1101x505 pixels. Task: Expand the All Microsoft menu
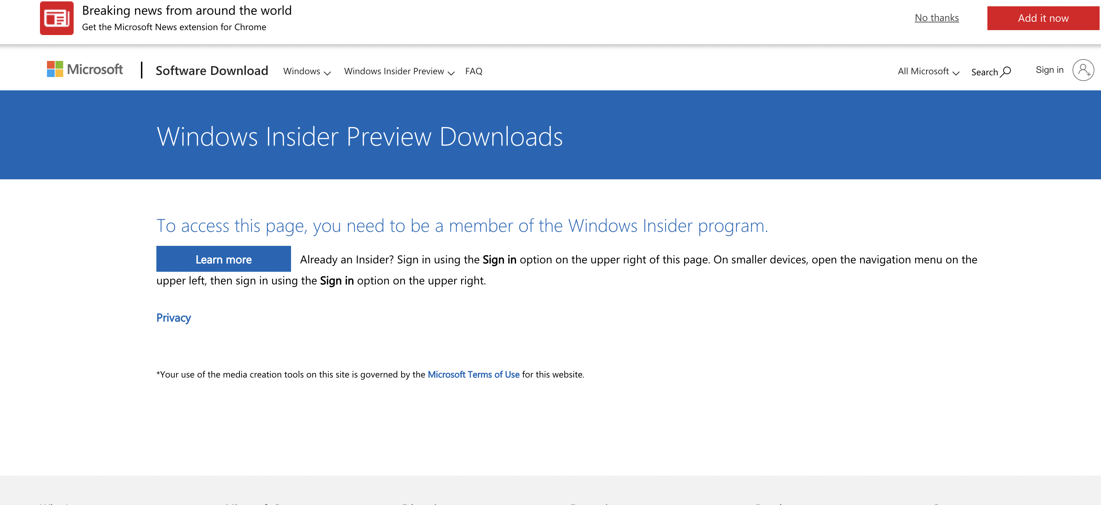(x=928, y=71)
